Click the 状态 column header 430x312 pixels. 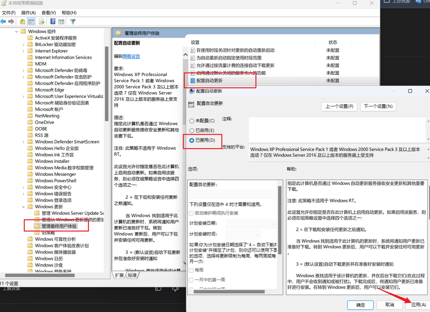click(x=333, y=42)
